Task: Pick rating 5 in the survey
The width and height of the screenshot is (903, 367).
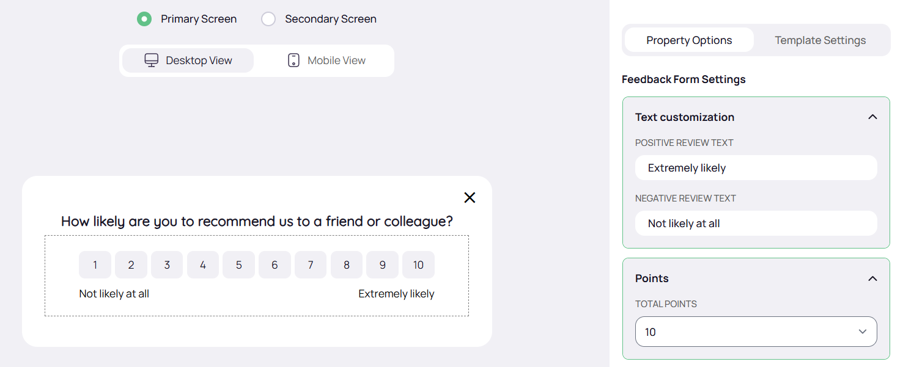Action: (x=238, y=265)
